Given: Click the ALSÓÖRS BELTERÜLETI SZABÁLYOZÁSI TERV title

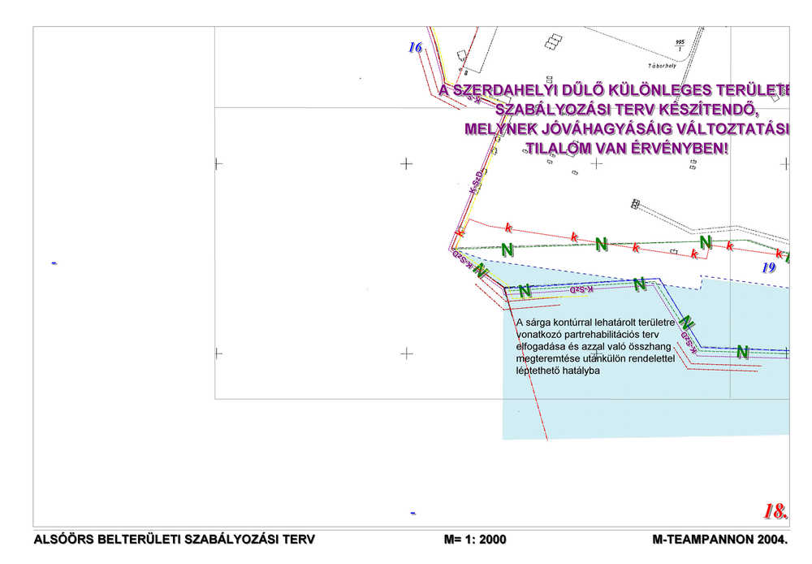Looking at the screenshot, I should coord(174,540).
